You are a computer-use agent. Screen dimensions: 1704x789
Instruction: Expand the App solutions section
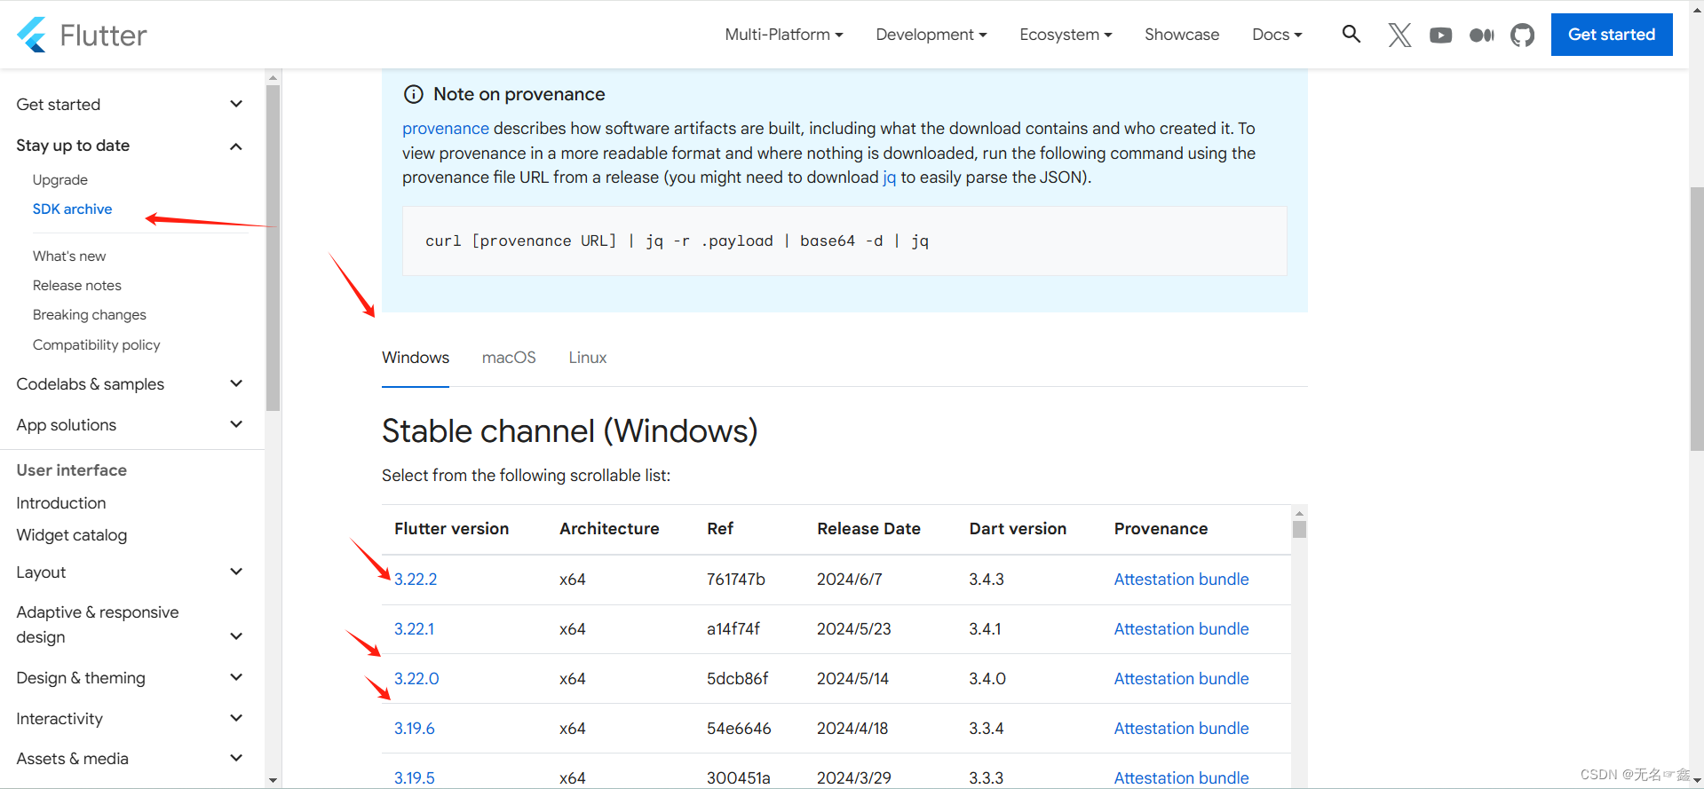point(130,425)
